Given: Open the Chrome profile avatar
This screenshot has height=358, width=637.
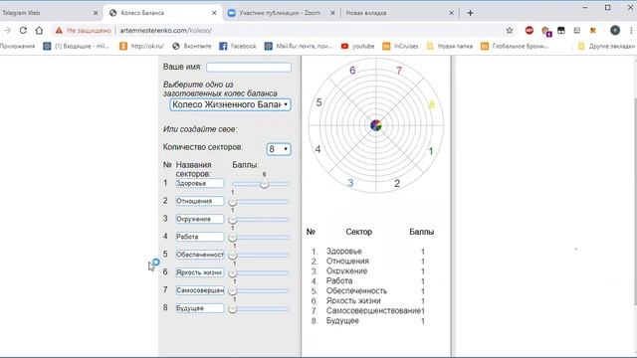Looking at the screenshot, I should (615, 31).
